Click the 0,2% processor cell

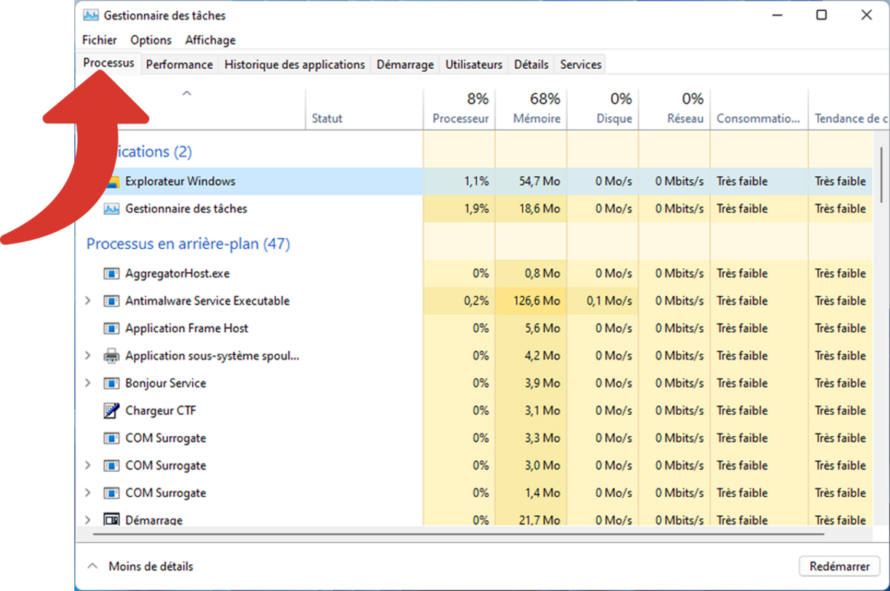(460, 301)
